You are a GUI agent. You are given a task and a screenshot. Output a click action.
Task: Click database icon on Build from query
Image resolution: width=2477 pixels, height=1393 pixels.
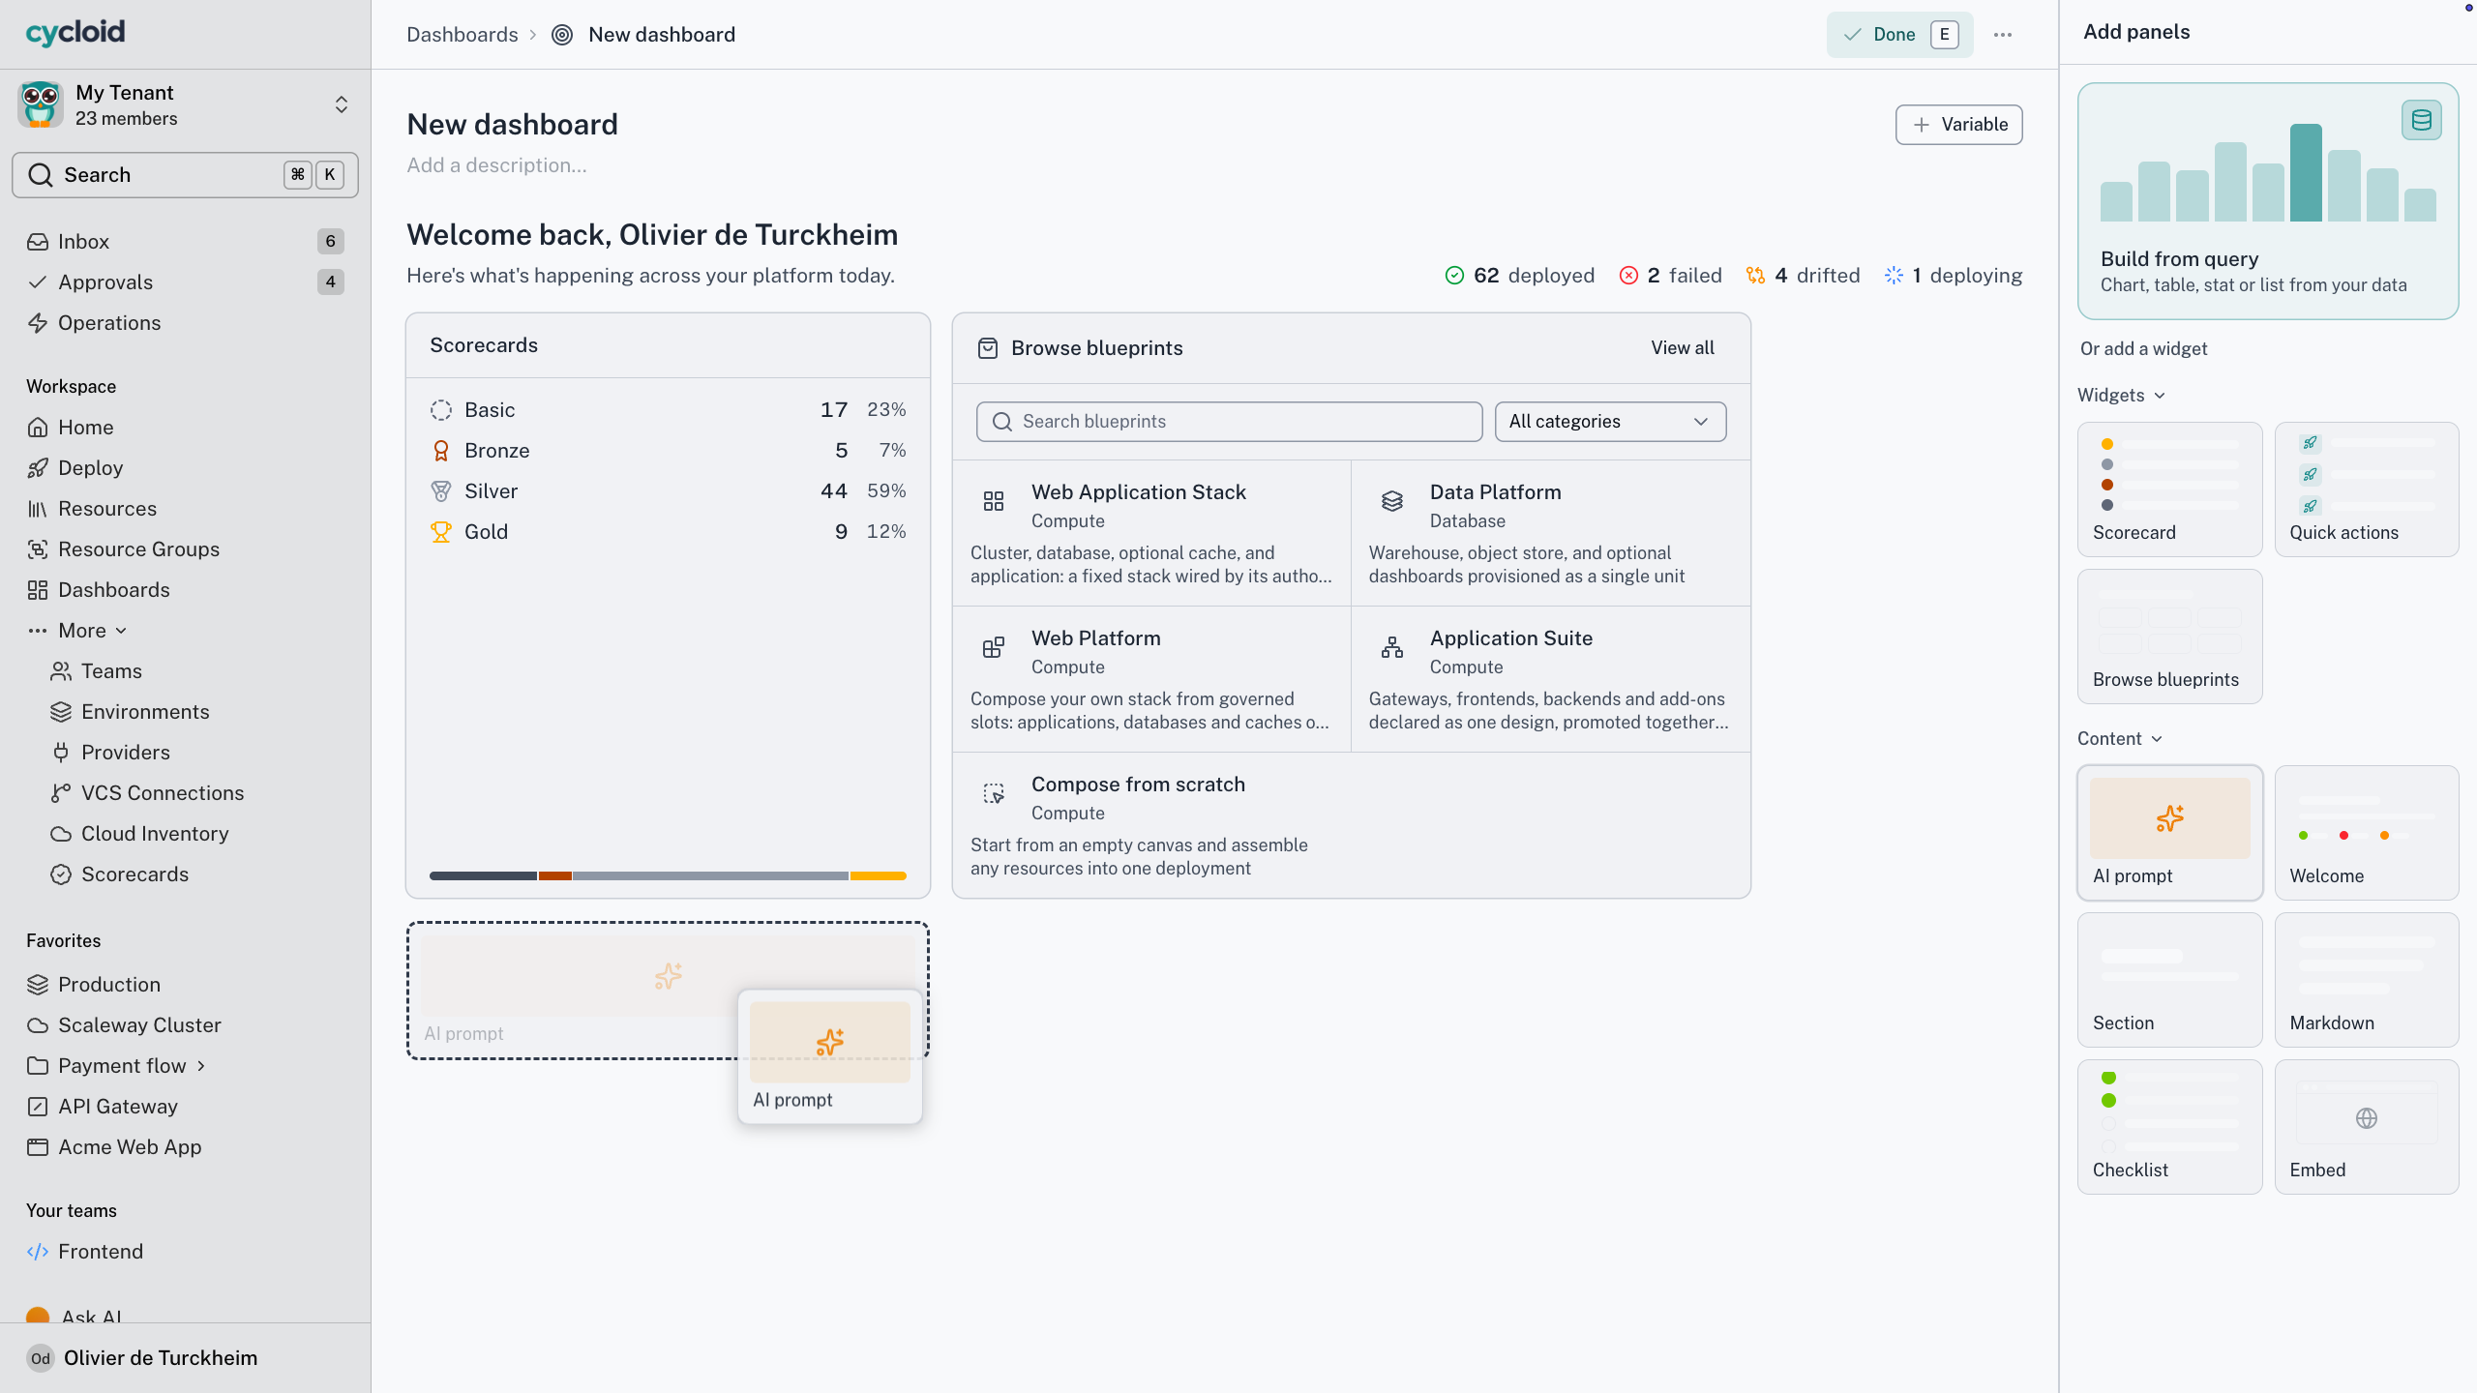[x=2421, y=121]
